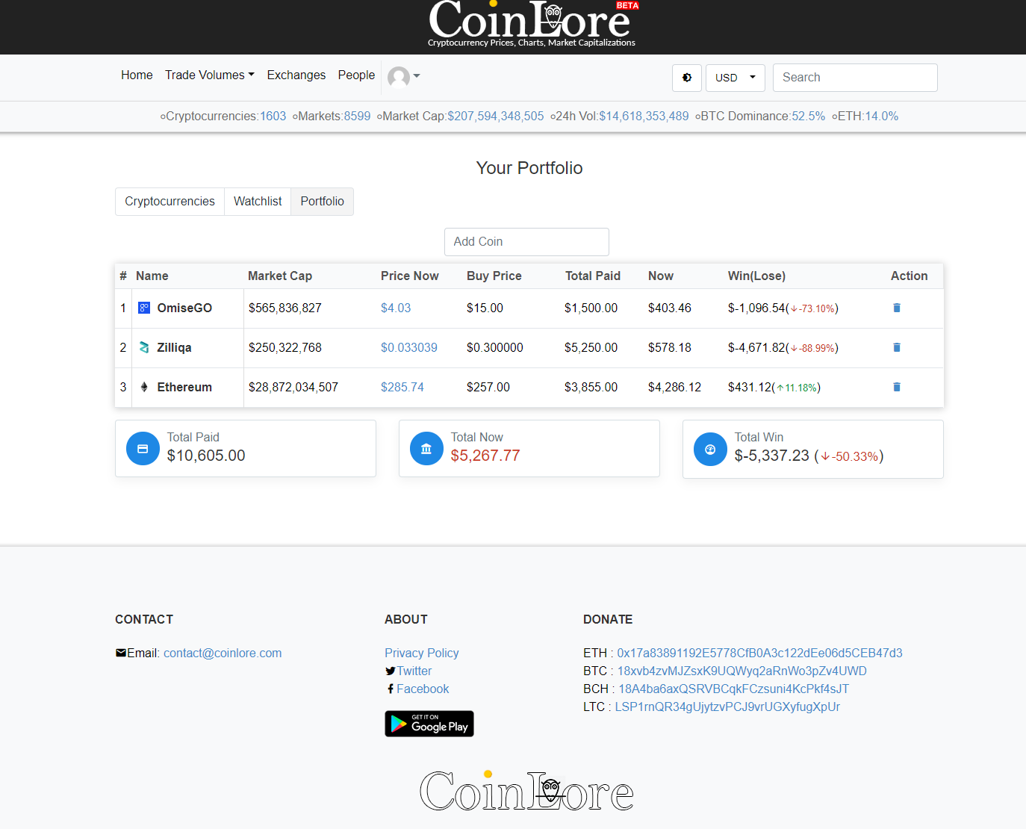Click the Name column header

[152, 276]
